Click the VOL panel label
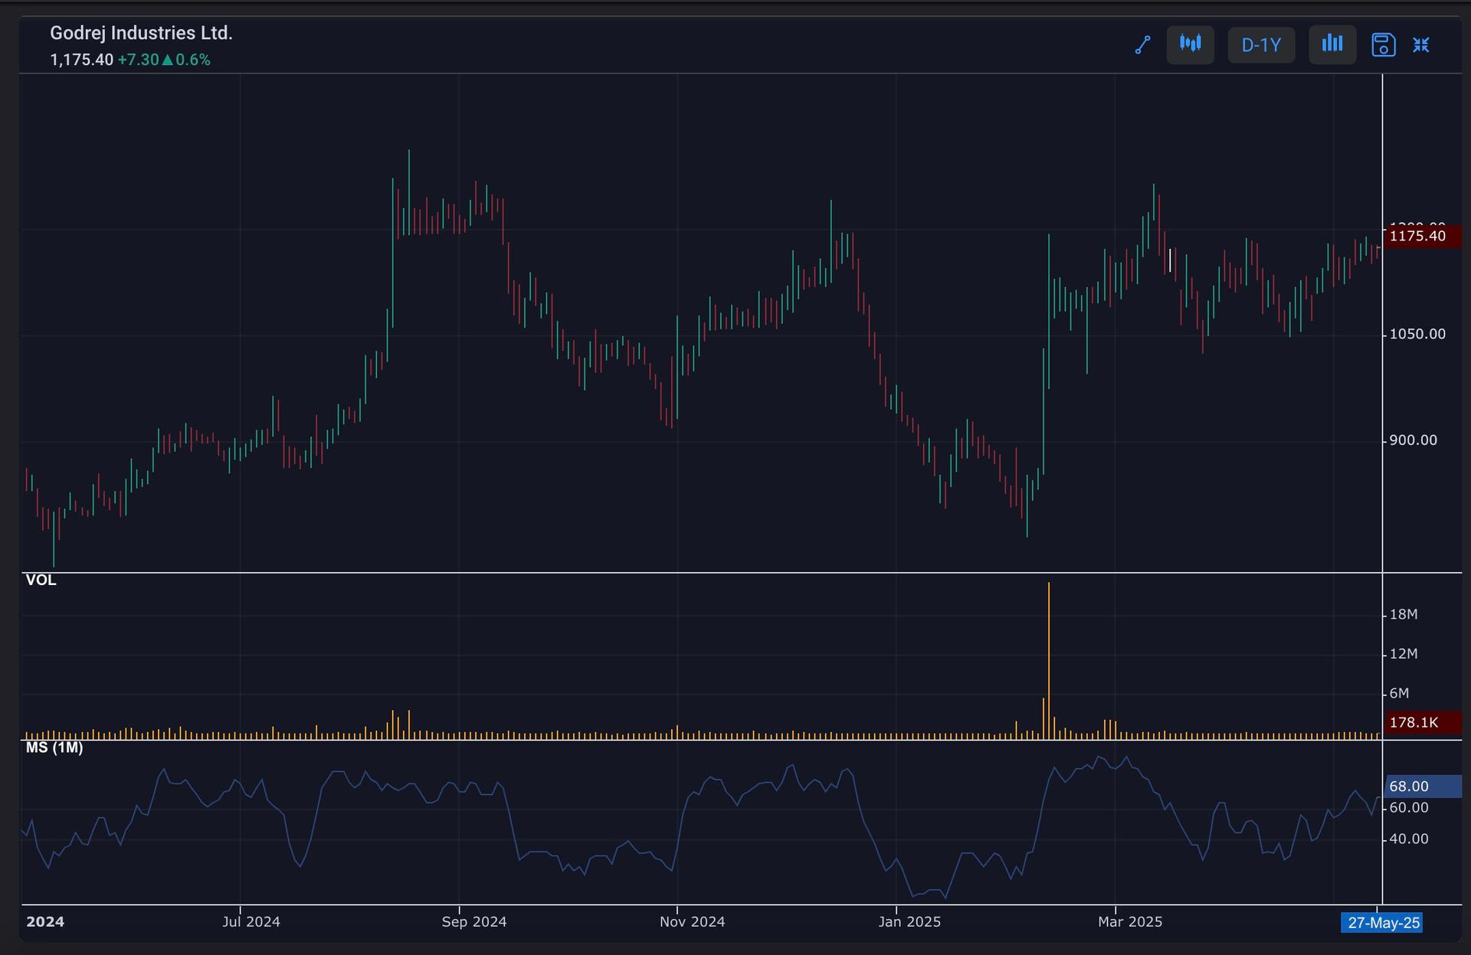 (x=41, y=580)
